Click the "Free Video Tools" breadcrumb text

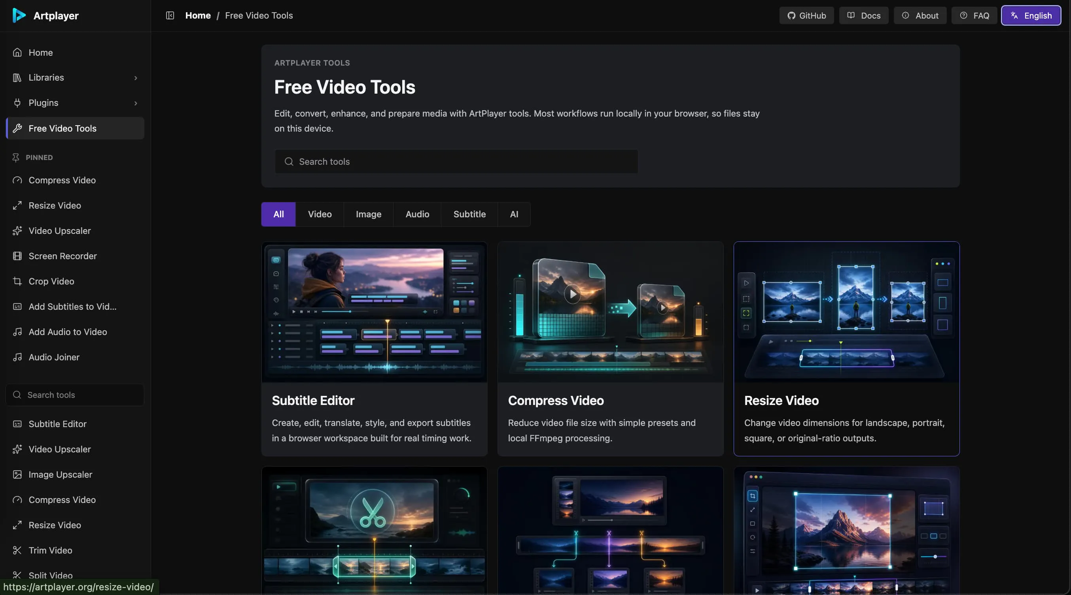click(259, 15)
